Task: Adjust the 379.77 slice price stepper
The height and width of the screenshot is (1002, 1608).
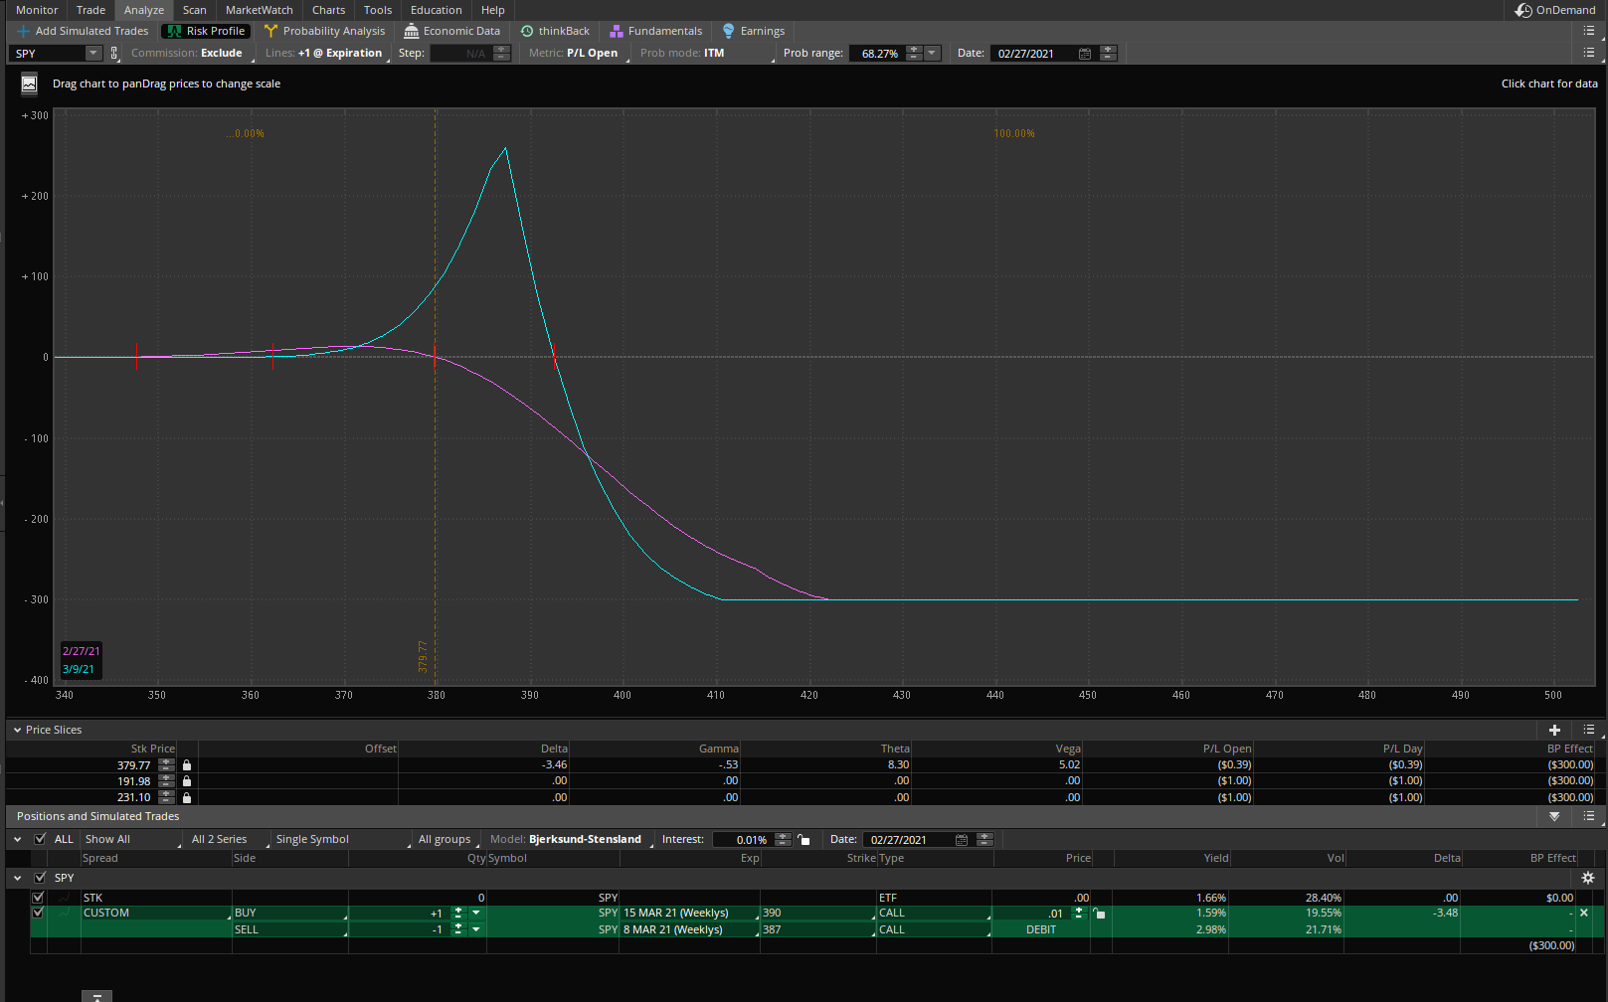Action: click(166, 765)
